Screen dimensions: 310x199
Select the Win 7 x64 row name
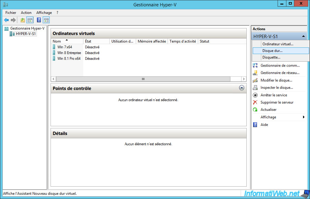tap(65, 47)
